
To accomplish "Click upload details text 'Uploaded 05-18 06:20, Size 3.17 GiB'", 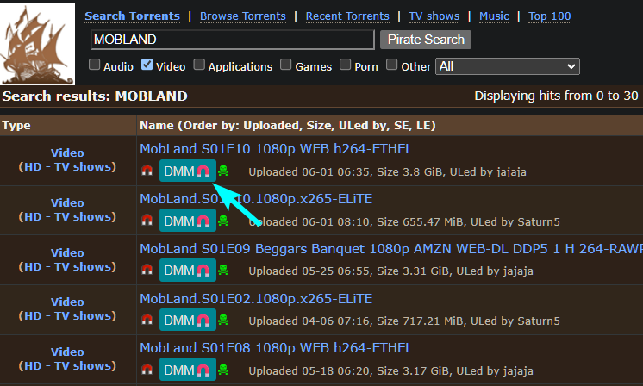I will pyautogui.click(x=348, y=370).
